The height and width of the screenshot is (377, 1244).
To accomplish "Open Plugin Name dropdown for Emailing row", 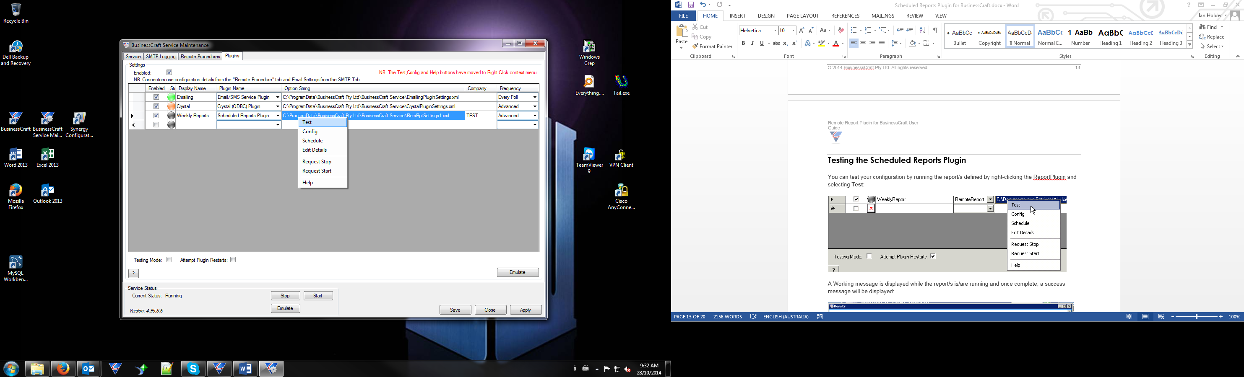I will 278,97.
